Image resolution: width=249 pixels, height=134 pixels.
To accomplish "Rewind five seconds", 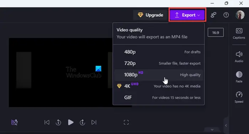I will (x=58, y=122).
